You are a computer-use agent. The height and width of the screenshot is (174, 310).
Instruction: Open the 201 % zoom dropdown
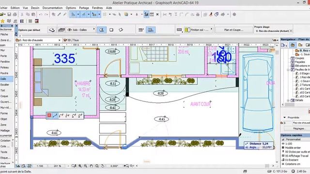pyautogui.click(x=58, y=166)
